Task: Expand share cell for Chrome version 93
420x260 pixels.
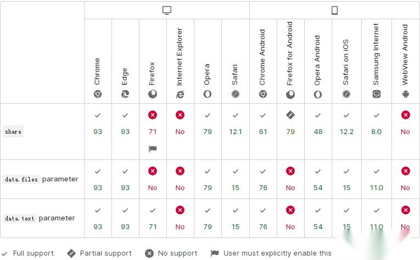Action: pos(98,132)
